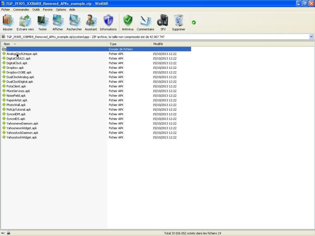This screenshot has width=315, height=236.
Task: Select DigitalClock.apk file name
Action: tap(17, 63)
